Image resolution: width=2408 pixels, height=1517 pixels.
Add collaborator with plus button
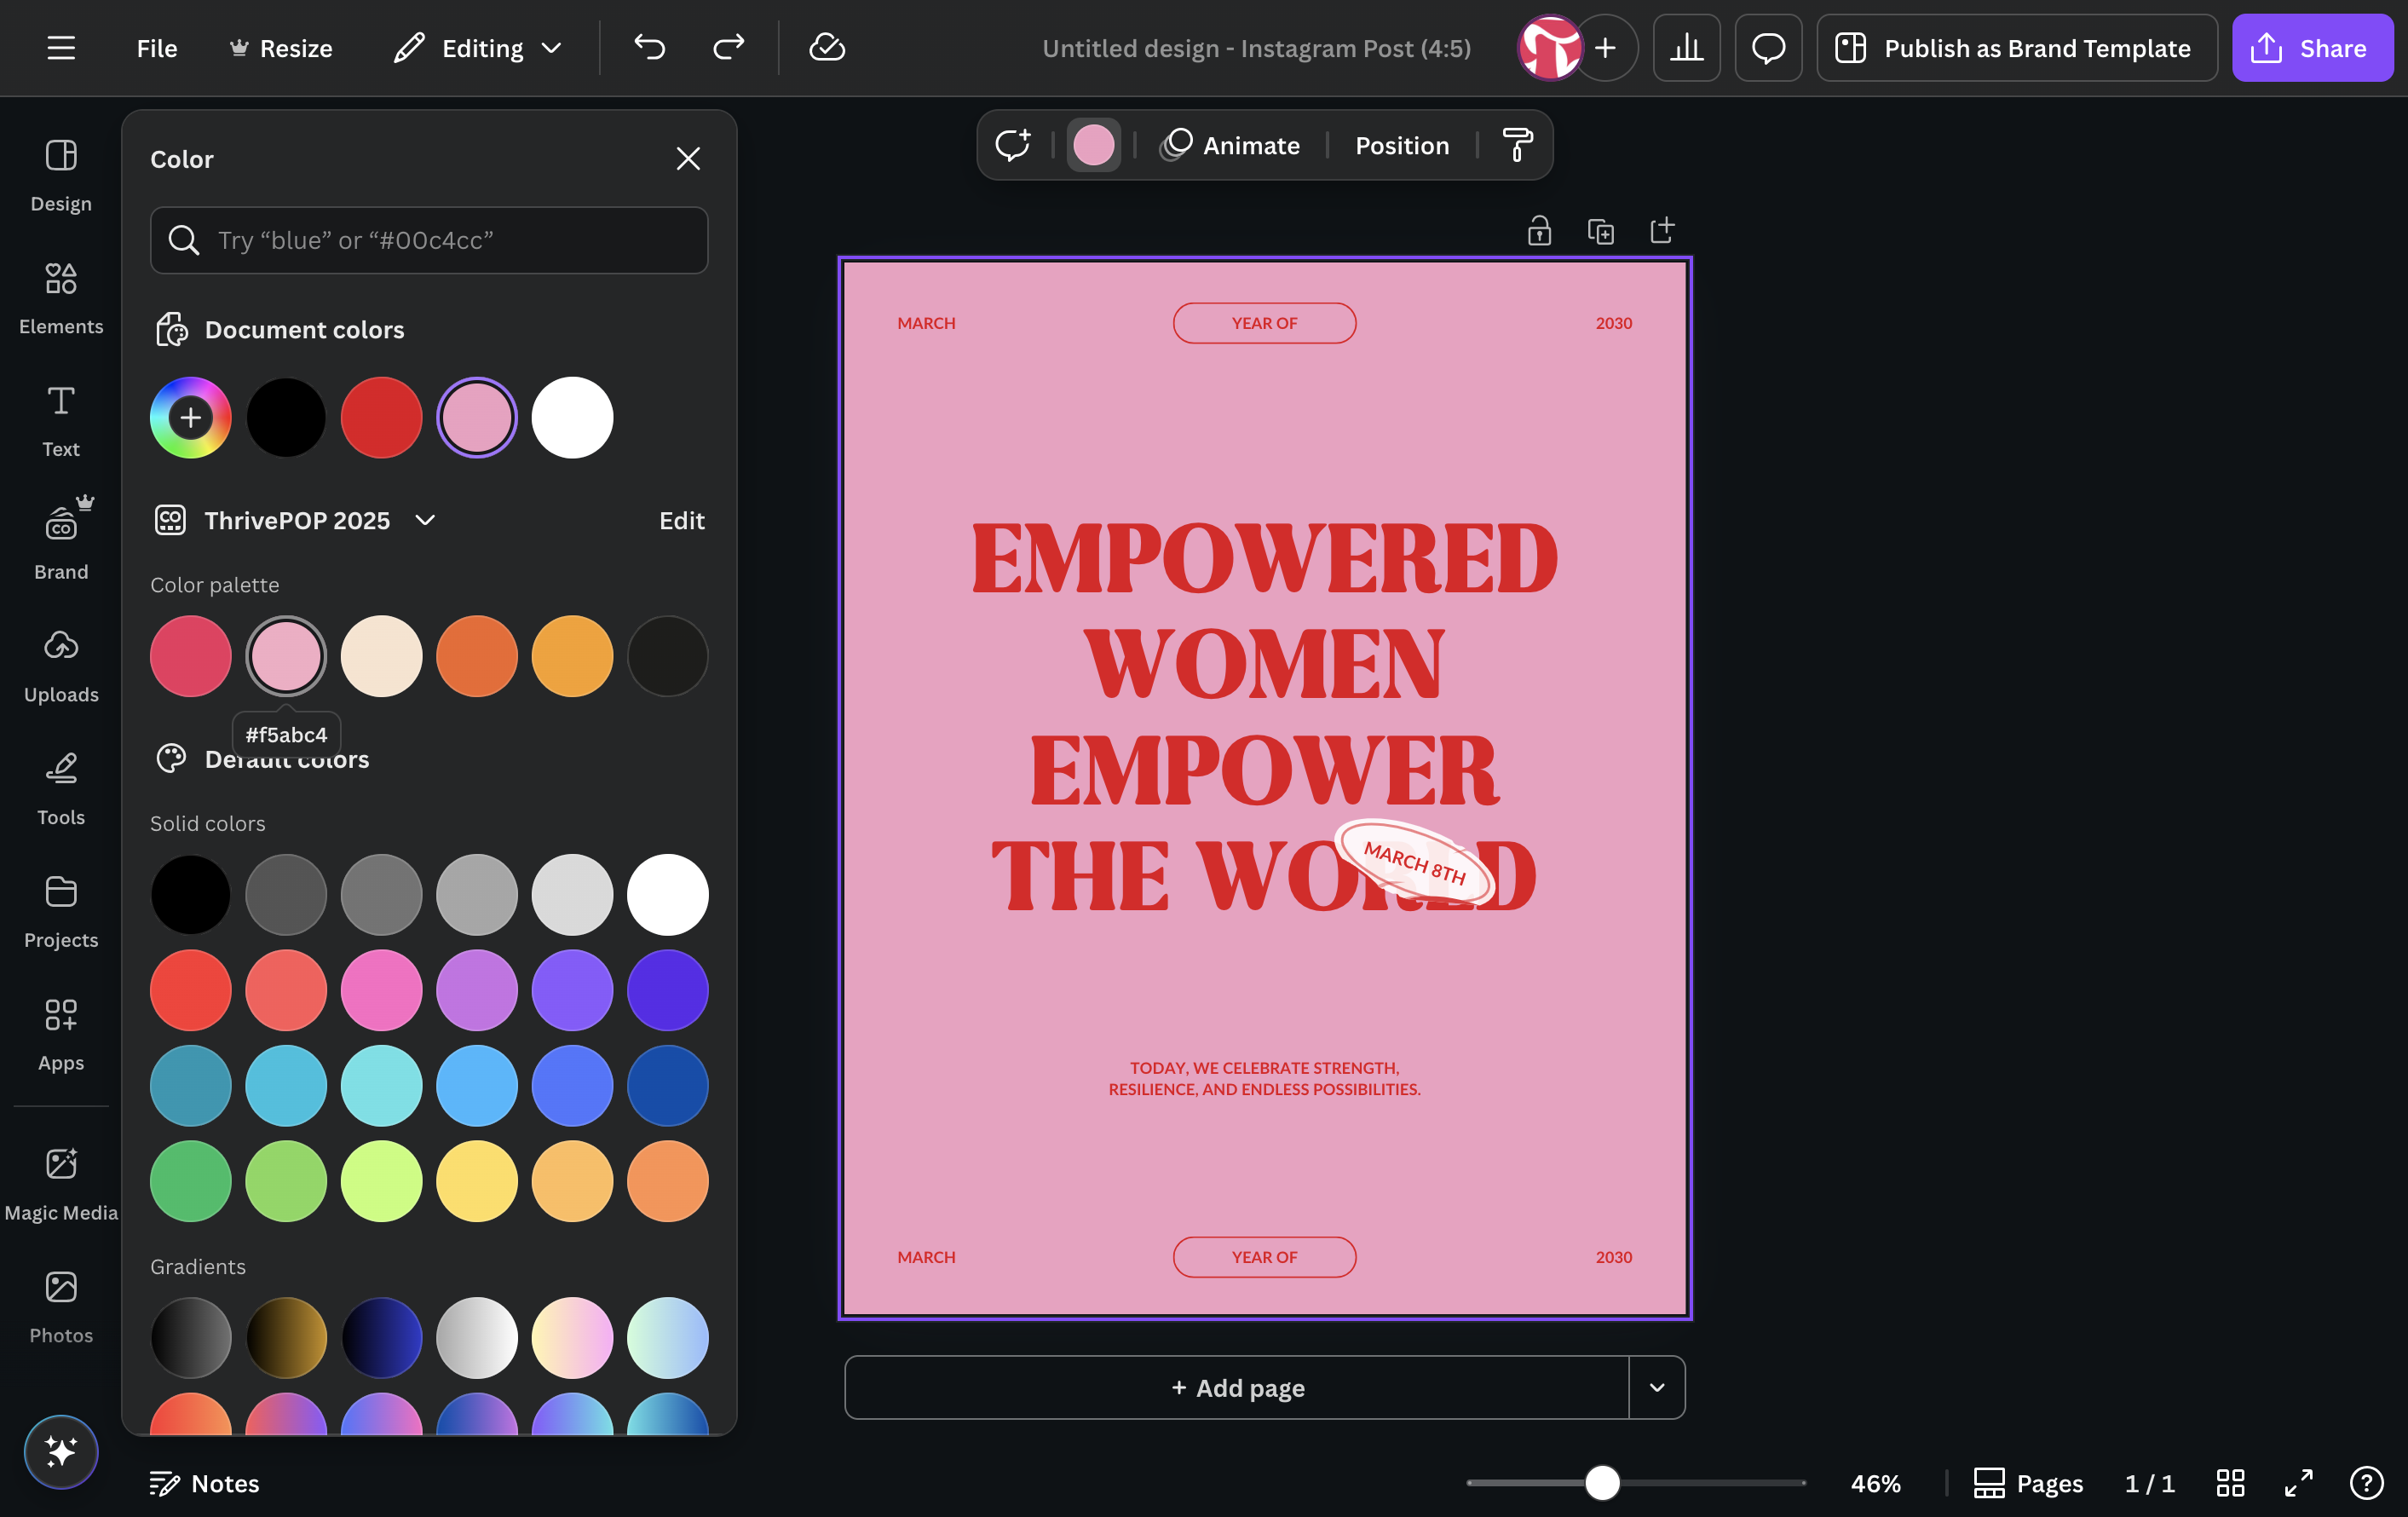[x=1606, y=48]
